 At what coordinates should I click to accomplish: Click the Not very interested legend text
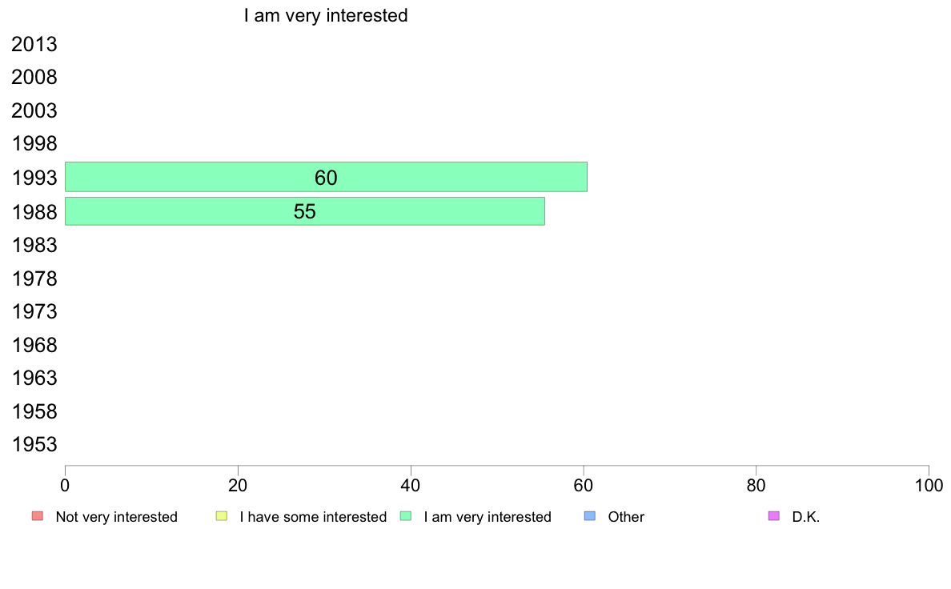tap(116, 517)
